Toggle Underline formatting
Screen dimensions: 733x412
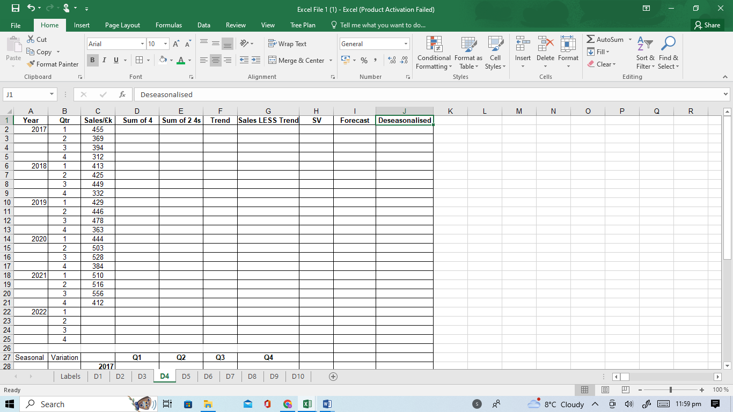(116, 60)
